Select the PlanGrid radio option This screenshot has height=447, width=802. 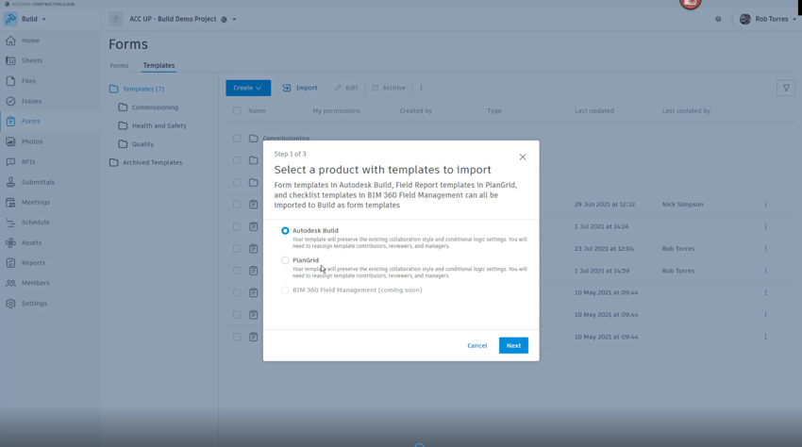(285, 260)
